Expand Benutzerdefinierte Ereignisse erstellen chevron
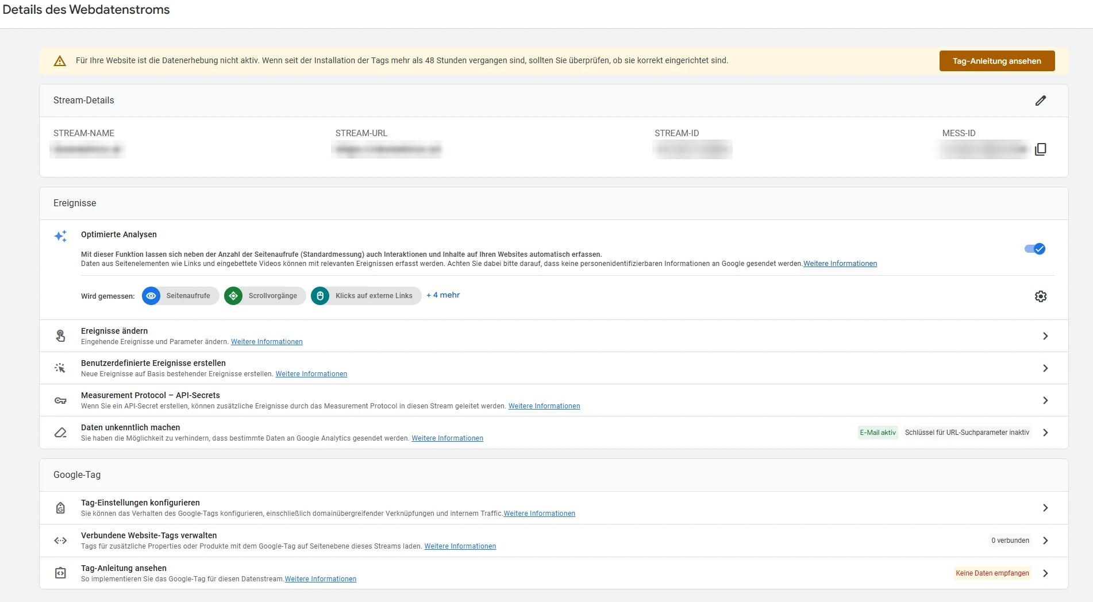The width and height of the screenshot is (1093, 602). coord(1045,368)
